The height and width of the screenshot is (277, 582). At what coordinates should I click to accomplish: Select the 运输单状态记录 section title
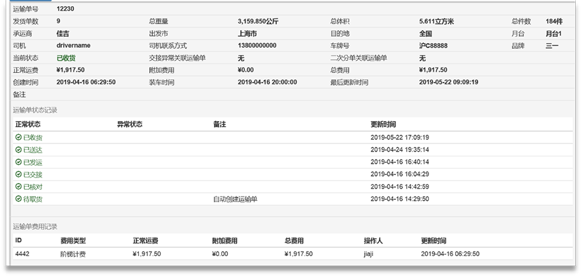[x=35, y=110]
